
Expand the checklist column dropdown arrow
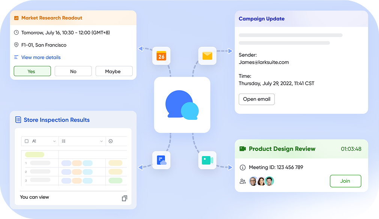point(101,141)
